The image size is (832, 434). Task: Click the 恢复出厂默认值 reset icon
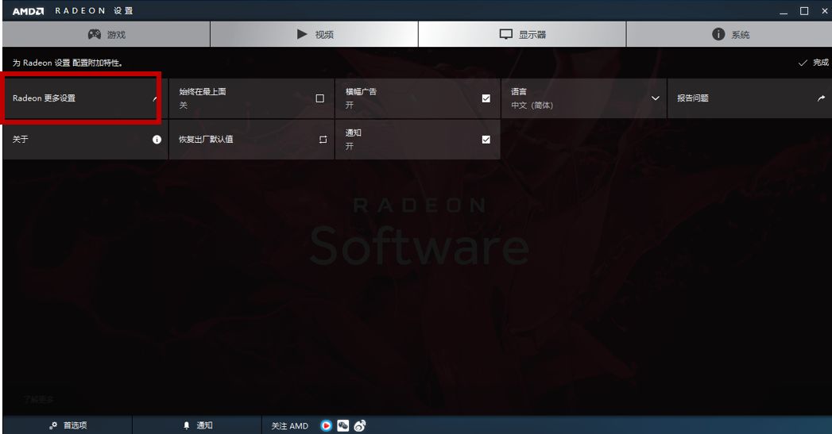point(323,140)
